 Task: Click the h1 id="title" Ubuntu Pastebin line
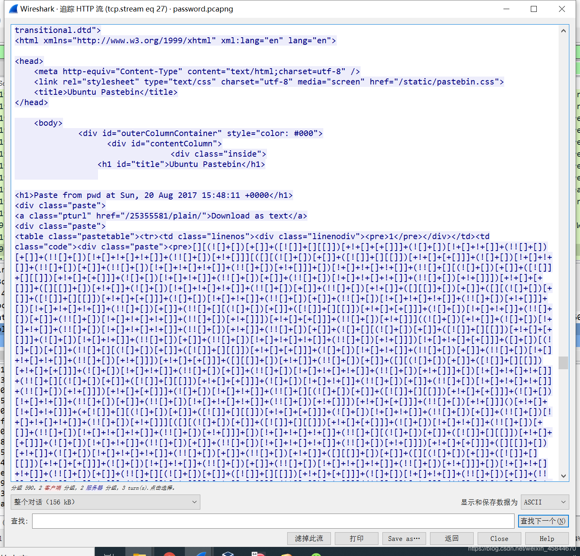point(181,164)
